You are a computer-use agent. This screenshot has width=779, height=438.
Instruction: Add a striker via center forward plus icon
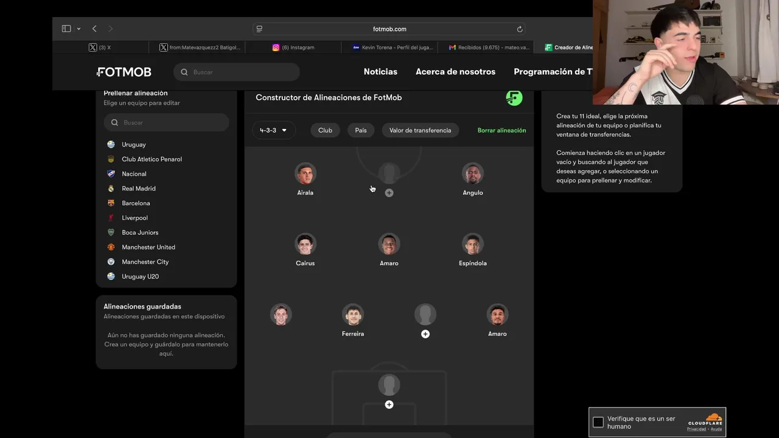(x=389, y=193)
